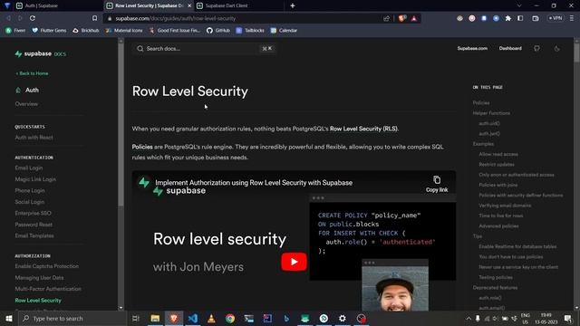This screenshot has width=580, height=326.
Task: Open Email Templates guide
Action: coord(34,235)
